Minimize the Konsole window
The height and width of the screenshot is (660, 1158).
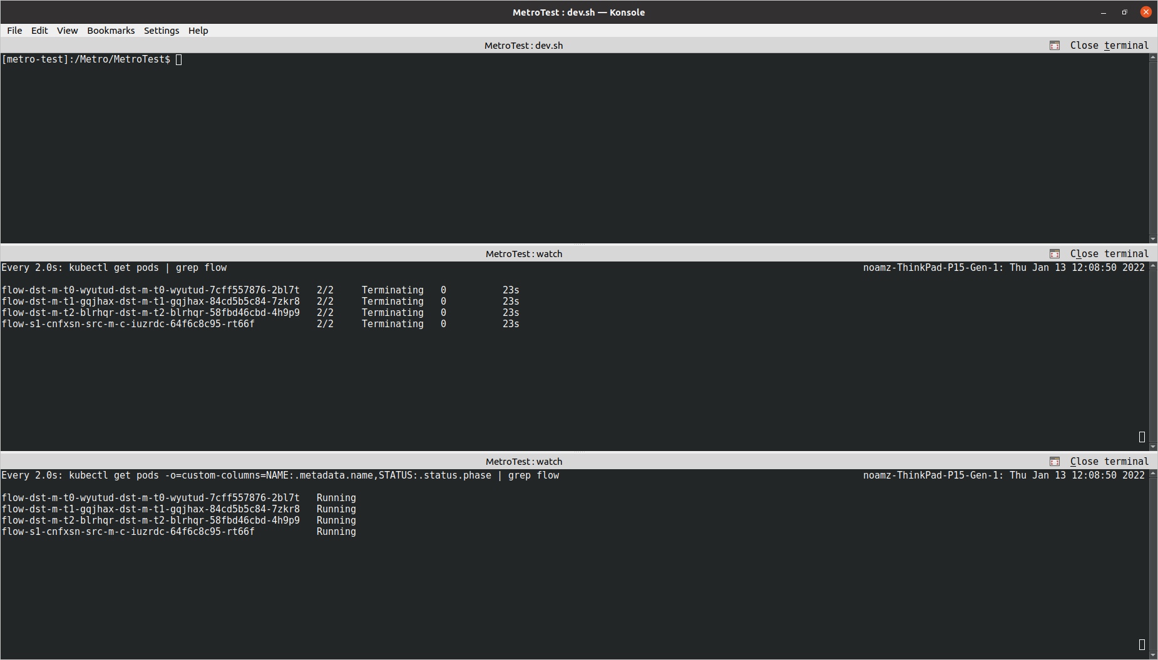pos(1104,13)
